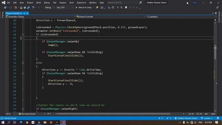Viewport: 222px width, 125px height.
Task: Open the Notifications side panel
Action: 219,17
